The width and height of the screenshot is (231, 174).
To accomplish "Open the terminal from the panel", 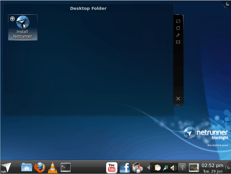I will [x=65, y=167].
